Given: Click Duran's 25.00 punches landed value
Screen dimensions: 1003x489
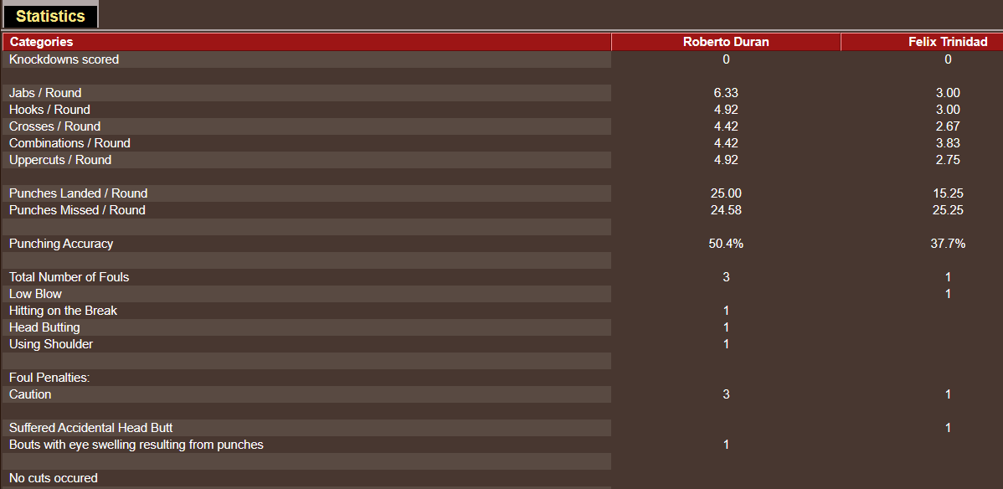Looking at the screenshot, I should [725, 193].
